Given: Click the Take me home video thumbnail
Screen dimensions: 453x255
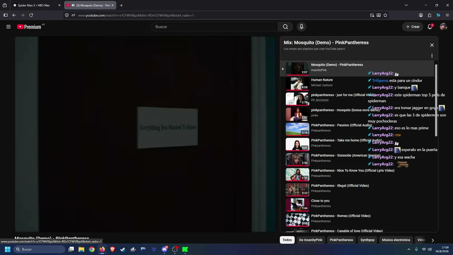Looking at the screenshot, I should pyautogui.click(x=297, y=144).
